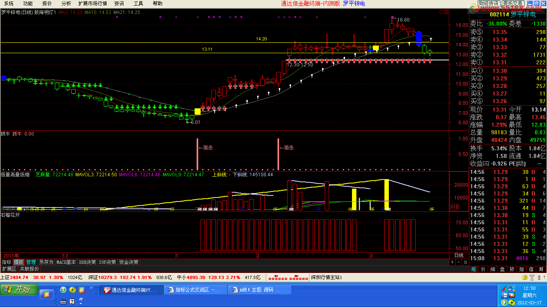Open the 功能 menu
Image resolution: width=547 pixels, height=307 pixels.
(28, 4)
